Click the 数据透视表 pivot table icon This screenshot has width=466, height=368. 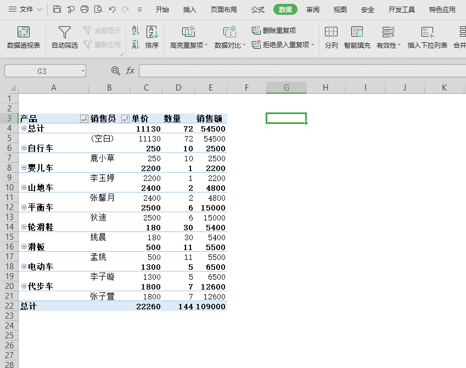(24, 32)
